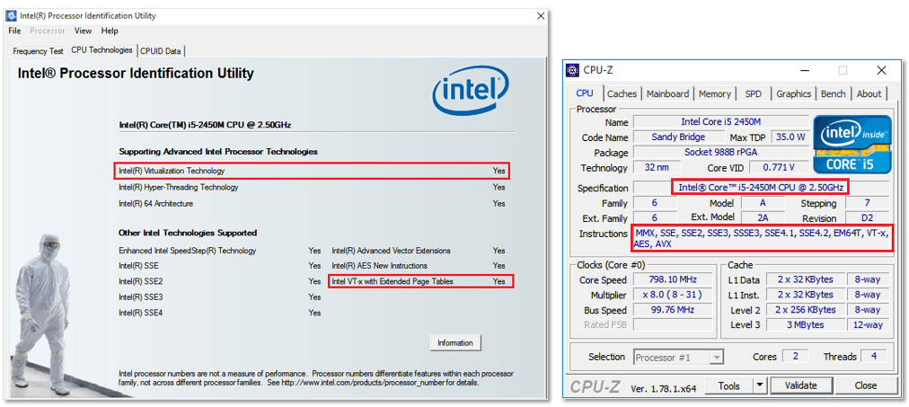Click the L1 Data 8-way value
The width and height of the screenshot is (909, 407).
tap(868, 279)
